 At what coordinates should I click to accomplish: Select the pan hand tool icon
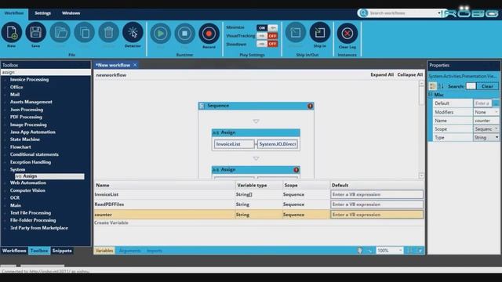tap(360, 251)
